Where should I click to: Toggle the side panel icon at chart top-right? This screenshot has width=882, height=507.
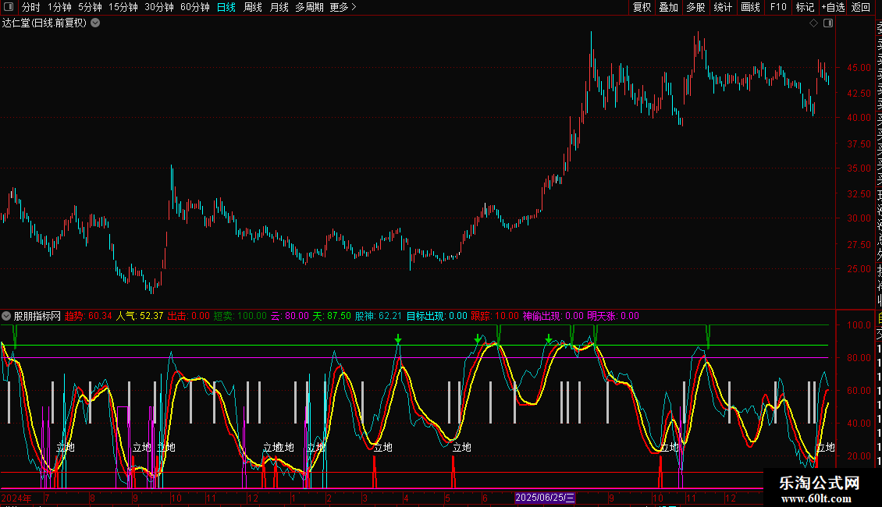828,23
